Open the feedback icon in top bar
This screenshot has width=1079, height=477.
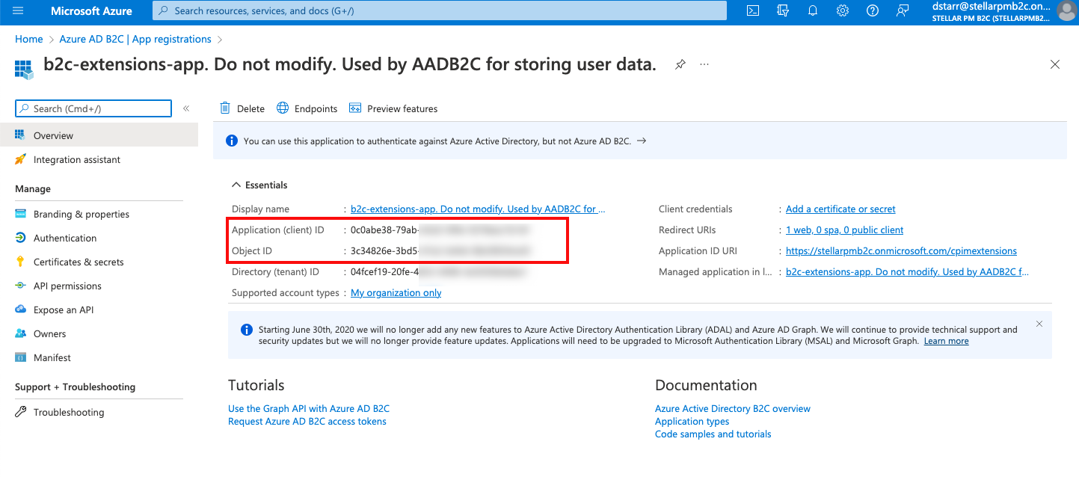pos(903,10)
